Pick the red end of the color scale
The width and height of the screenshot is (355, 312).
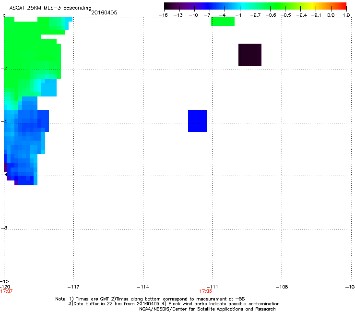(343, 6)
